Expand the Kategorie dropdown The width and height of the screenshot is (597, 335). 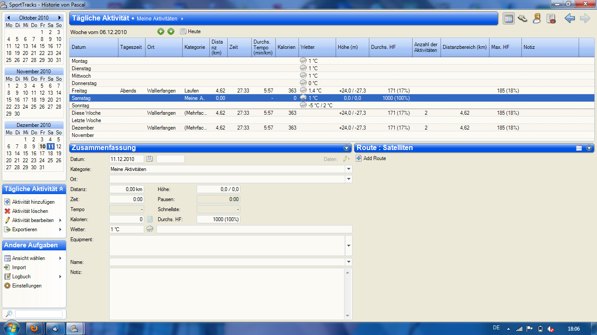(348, 169)
